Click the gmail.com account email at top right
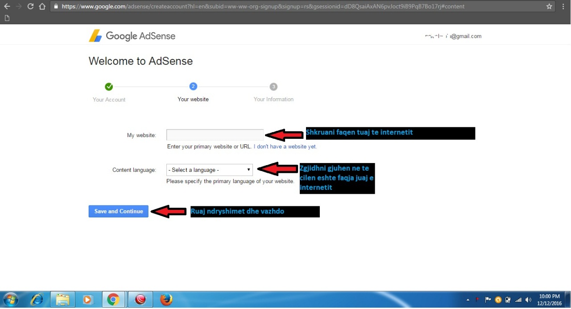Viewport: 571px width, 309px height. click(x=453, y=36)
